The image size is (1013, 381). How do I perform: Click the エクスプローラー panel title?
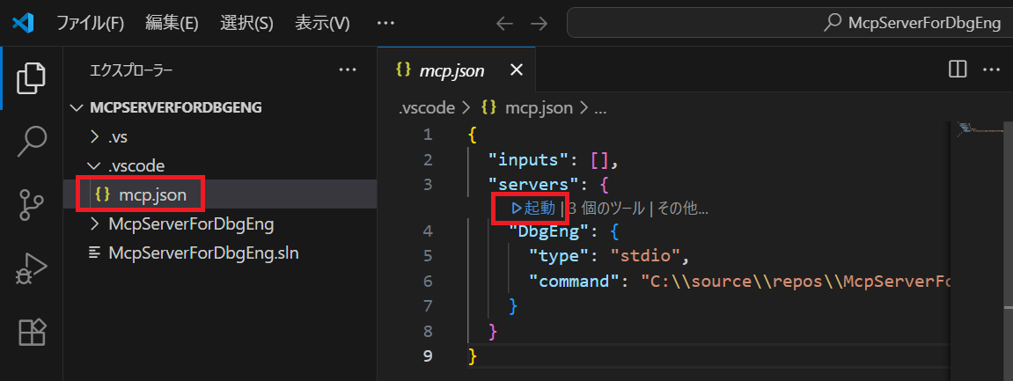click(x=131, y=70)
